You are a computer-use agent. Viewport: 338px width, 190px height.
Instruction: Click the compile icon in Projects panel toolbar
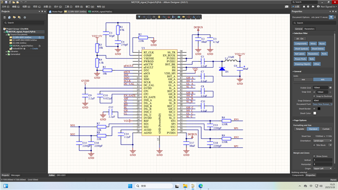point(10,17)
